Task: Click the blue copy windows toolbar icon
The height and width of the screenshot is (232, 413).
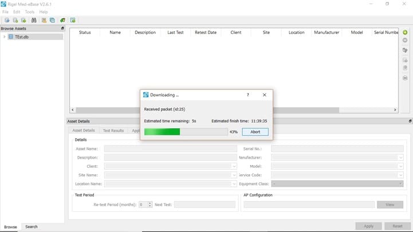Action: pyautogui.click(x=52, y=20)
